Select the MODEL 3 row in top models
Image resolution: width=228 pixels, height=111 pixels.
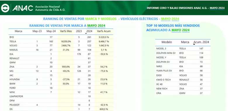(x=183, y=49)
